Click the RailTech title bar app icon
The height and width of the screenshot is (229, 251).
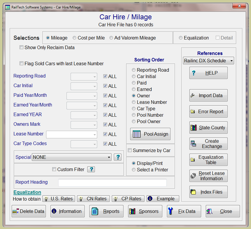[x=7, y=7]
